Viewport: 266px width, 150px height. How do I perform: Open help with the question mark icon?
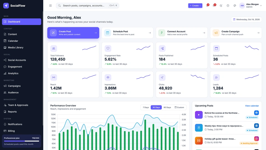click(x=228, y=6)
